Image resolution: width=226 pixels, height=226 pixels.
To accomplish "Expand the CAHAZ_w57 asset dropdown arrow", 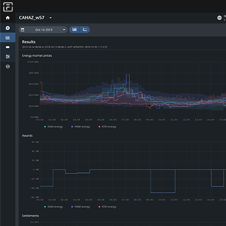I will click(x=50, y=18).
